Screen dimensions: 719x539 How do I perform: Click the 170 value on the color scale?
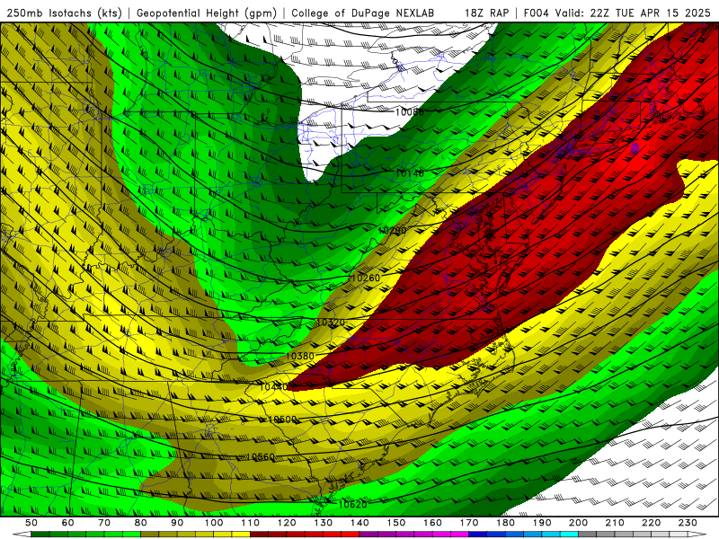(468, 523)
